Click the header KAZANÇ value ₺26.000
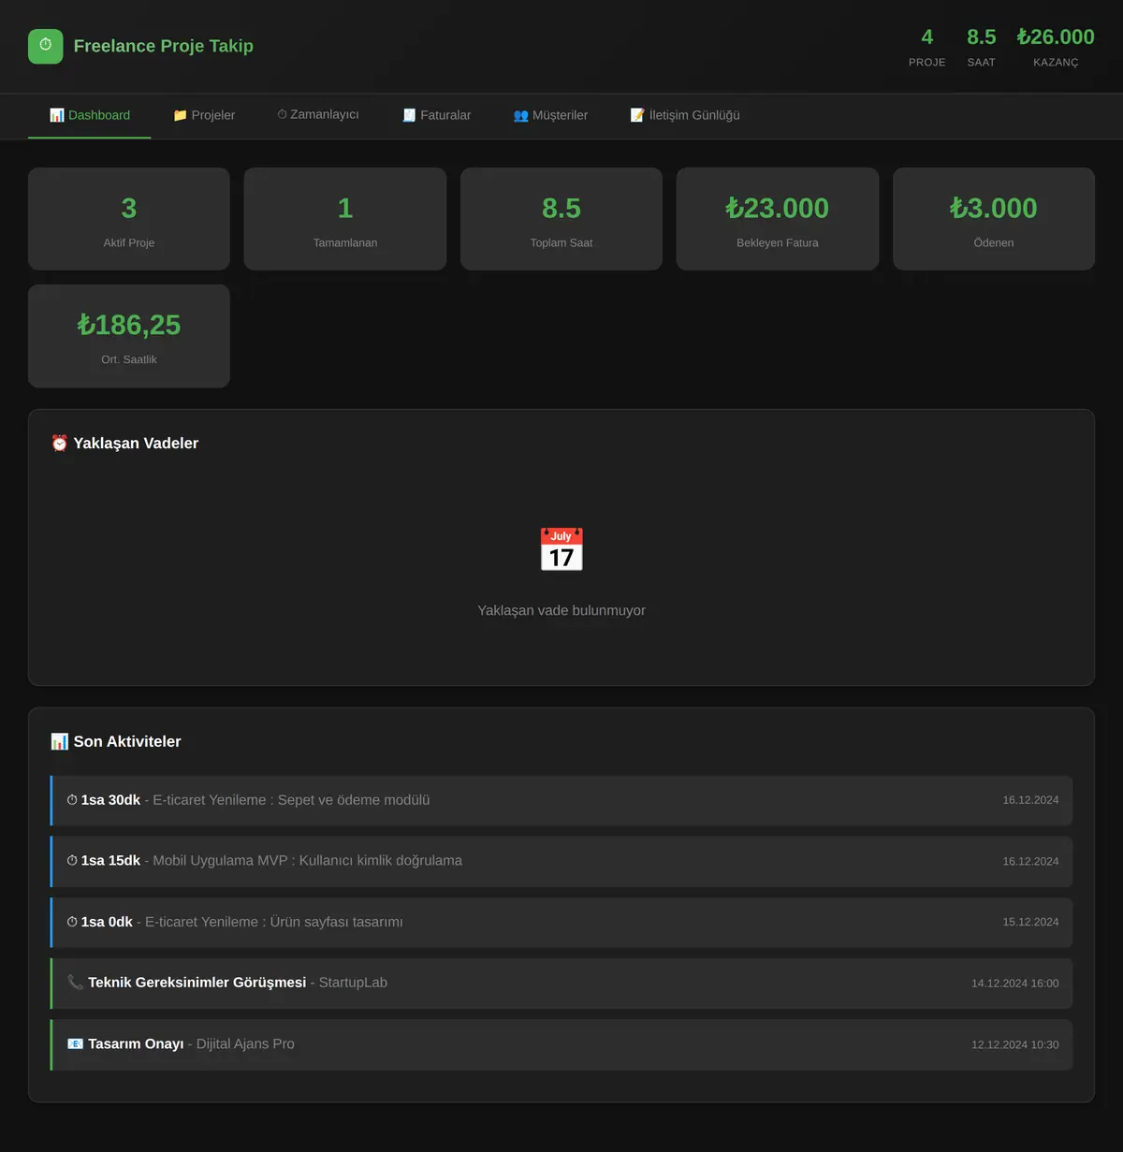Viewport: 1123px width, 1152px height. (x=1056, y=37)
